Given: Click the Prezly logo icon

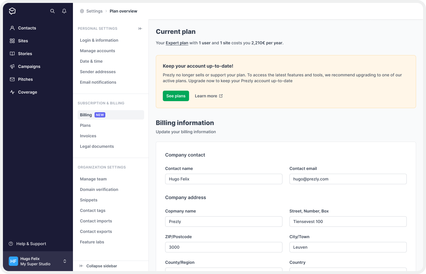Looking at the screenshot, I should pyautogui.click(x=12, y=11).
